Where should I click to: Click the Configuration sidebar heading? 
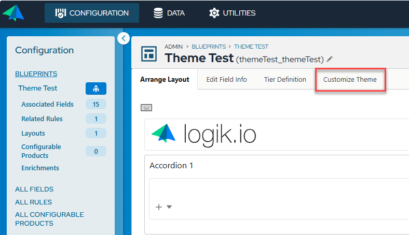44,50
